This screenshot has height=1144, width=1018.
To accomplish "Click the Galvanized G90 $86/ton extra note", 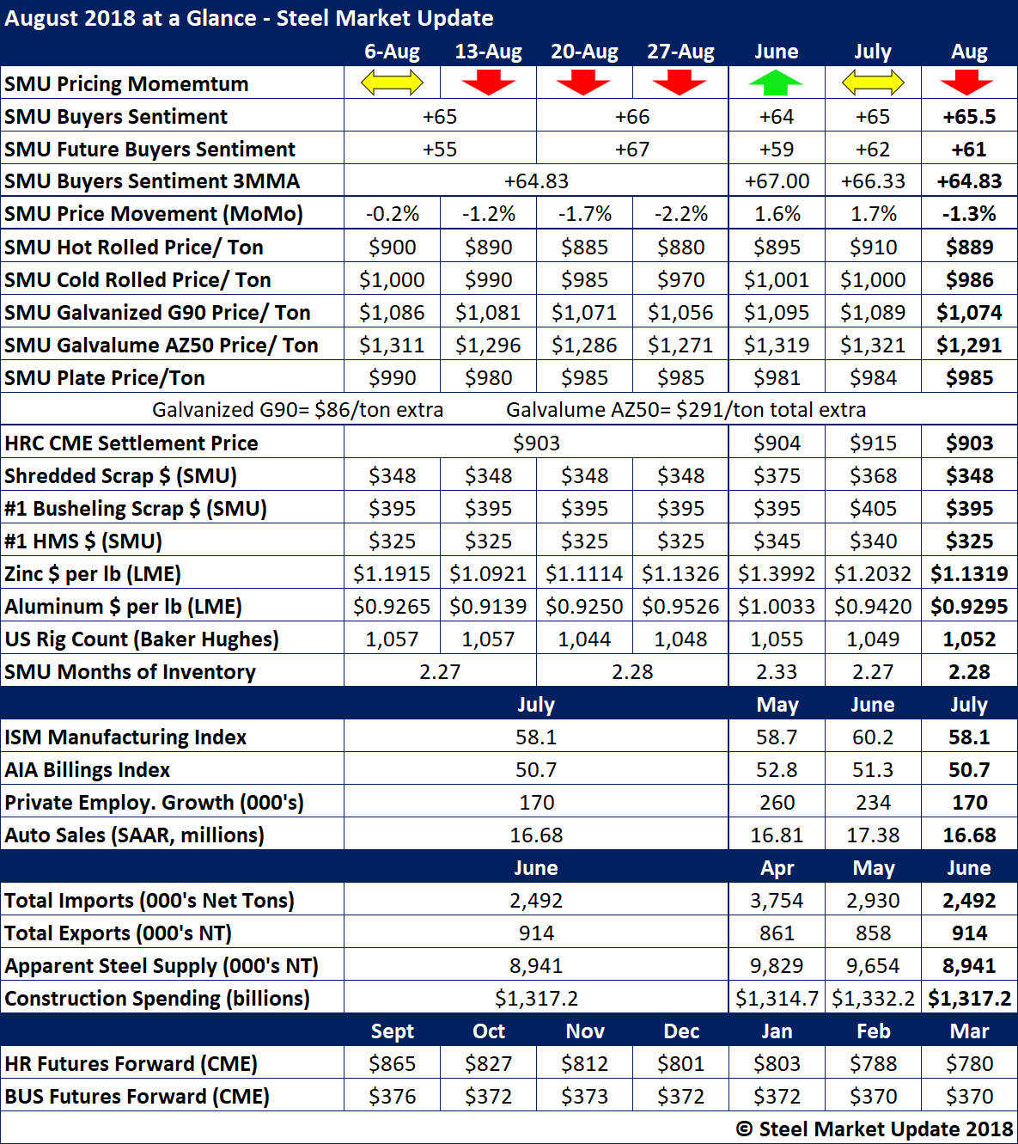I will pos(297,410).
